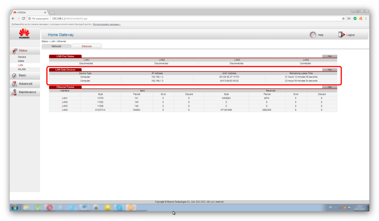This screenshot has height=221, width=379.
Task: Click the browser forward arrow
Action: (x=18, y=18)
